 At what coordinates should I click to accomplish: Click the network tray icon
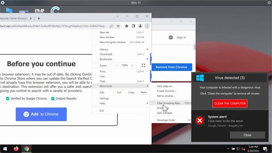[238, 149]
